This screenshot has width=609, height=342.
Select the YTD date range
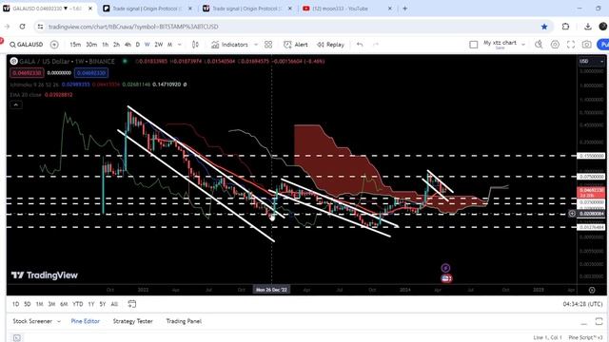(x=78, y=304)
